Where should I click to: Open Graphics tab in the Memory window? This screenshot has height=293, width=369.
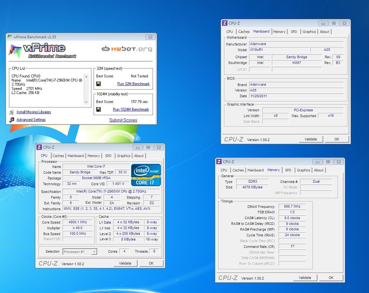[303, 170]
